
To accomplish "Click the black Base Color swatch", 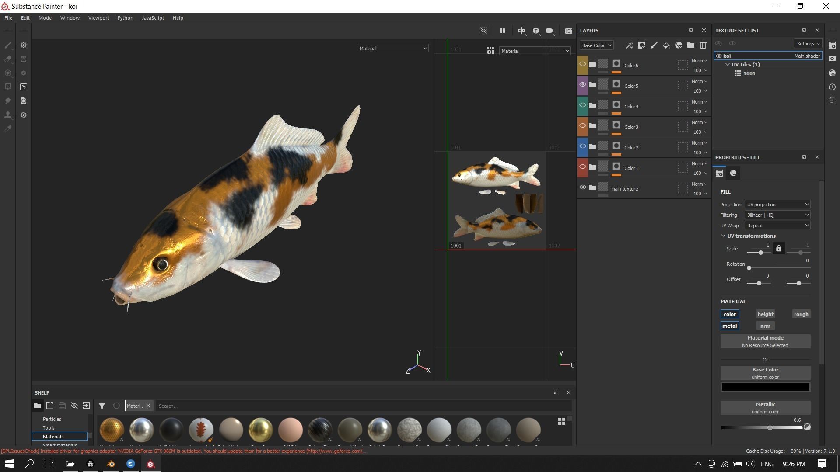I will [x=765, y=387].
